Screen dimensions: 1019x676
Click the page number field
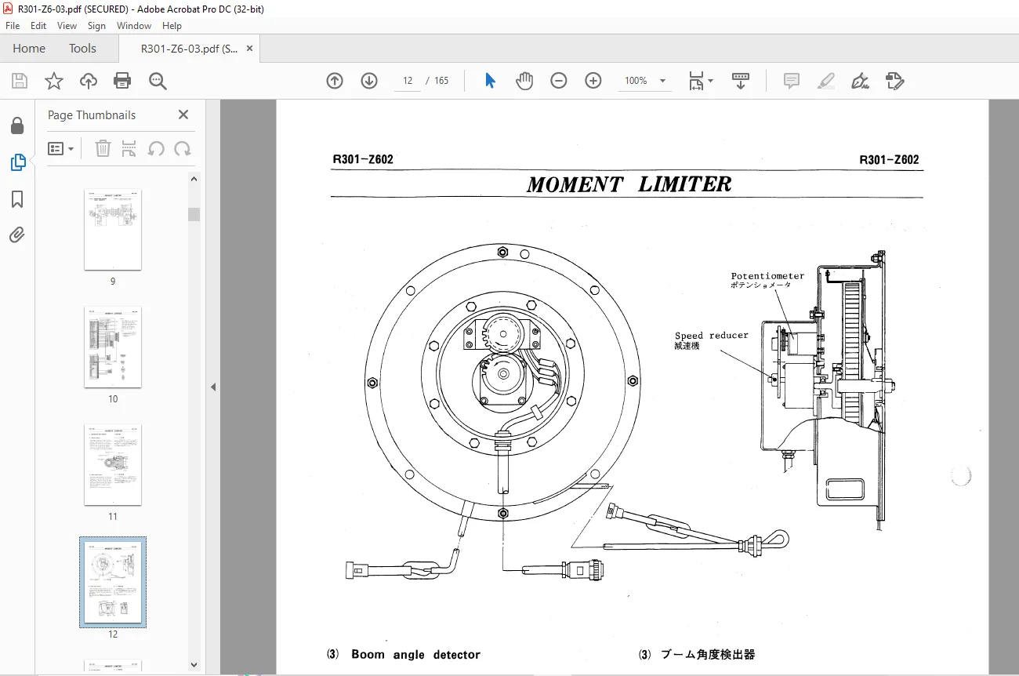[408, 81]
